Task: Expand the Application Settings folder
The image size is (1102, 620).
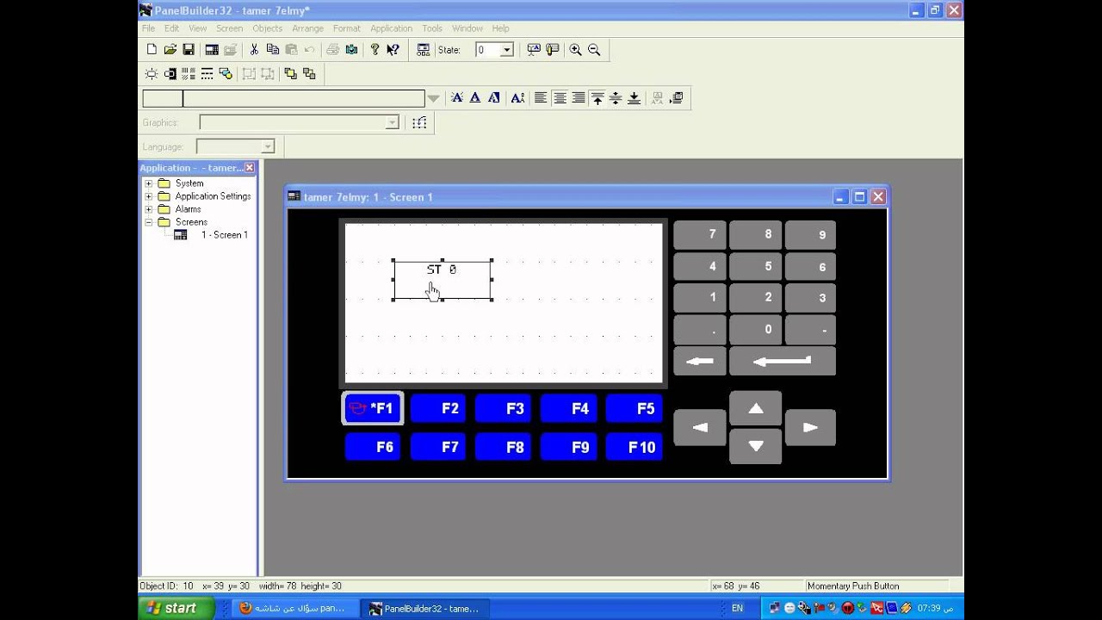Action: pos(148,196)
